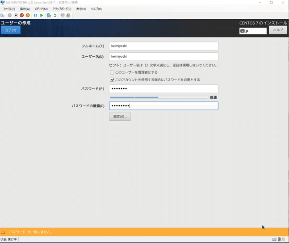Click the virtual machine connection title bar icon

pos(2,2)
